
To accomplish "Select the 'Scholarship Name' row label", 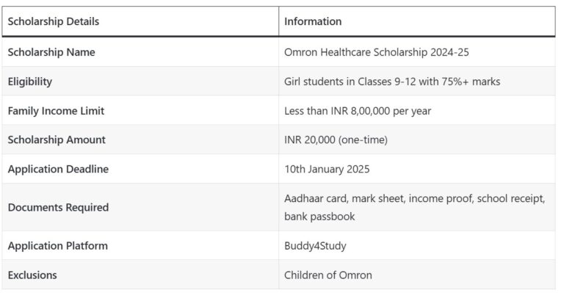I will 51,52.
